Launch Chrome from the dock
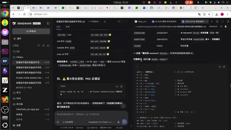 point(5,13)
